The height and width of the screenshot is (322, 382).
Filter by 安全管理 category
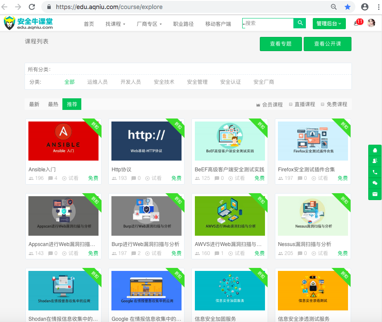coord(197,82)
